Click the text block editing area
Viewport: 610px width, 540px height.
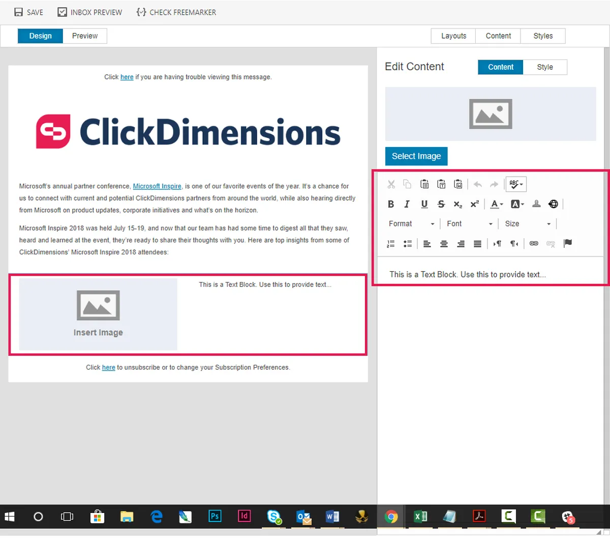tap(491, 270)
